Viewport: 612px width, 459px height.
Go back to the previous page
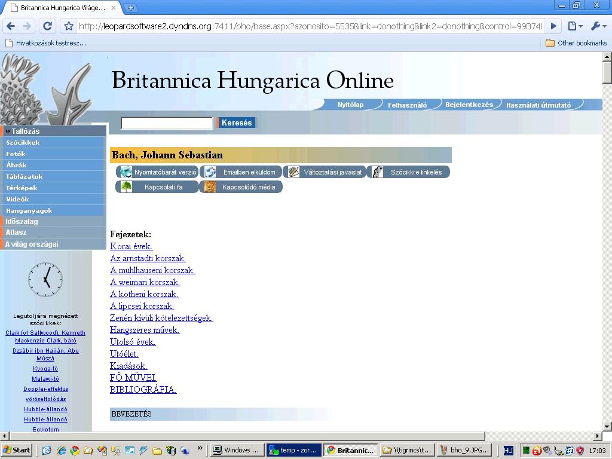click(x=11, y=26)
